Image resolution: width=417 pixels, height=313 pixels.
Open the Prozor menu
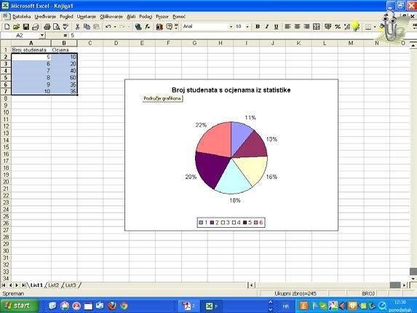click(162, 17)
